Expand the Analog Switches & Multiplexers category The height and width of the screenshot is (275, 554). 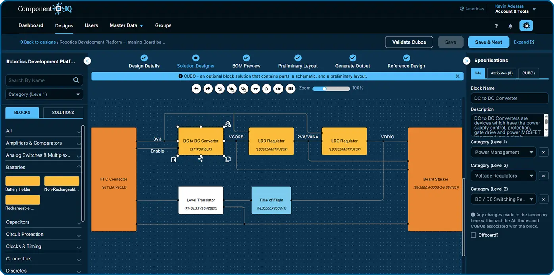point(43,155)
